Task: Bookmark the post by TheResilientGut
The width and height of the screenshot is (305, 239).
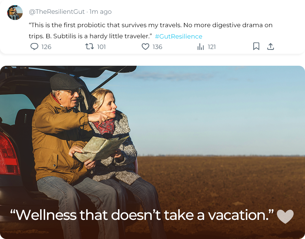Action: click(x=256, y=46)
